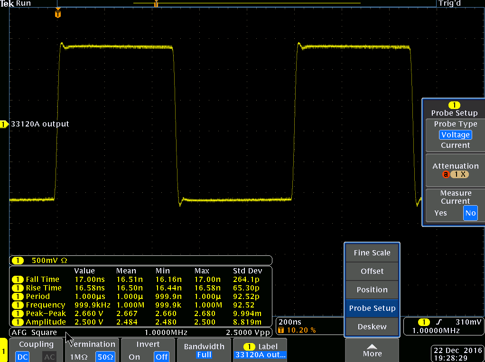Screen dimensions: 485x362
Task: Click the channel badge beside Amplitude
Action: click(18, 322)
